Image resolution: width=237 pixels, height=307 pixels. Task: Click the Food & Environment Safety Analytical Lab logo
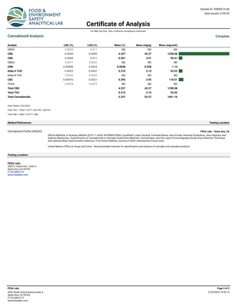point(35,17)
